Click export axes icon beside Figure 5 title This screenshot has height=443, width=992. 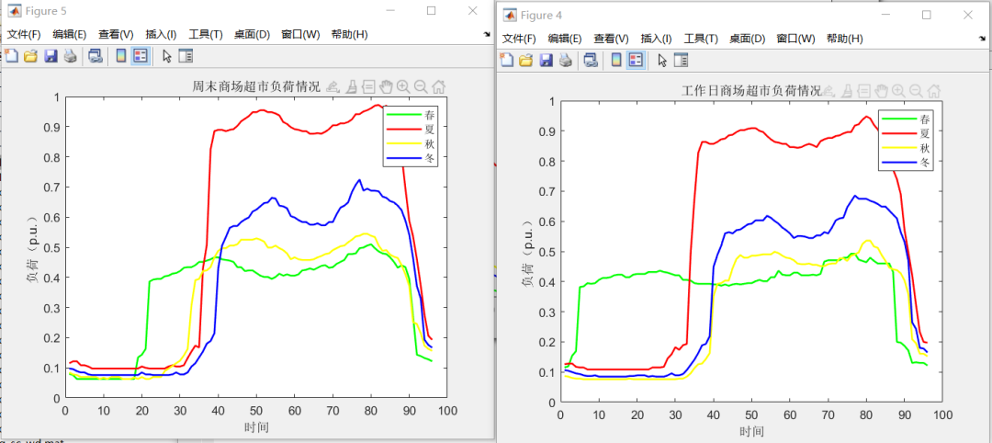(333, 86)
